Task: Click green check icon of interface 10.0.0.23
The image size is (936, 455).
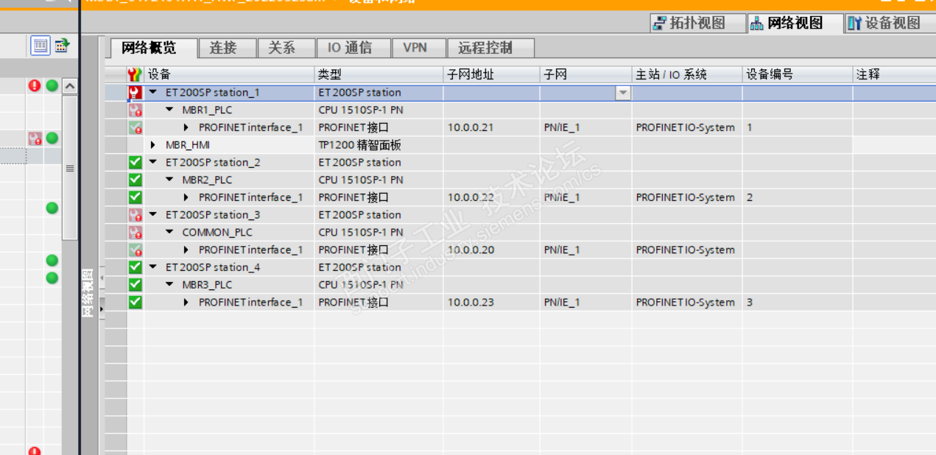Action: click(x=135, y=302)
